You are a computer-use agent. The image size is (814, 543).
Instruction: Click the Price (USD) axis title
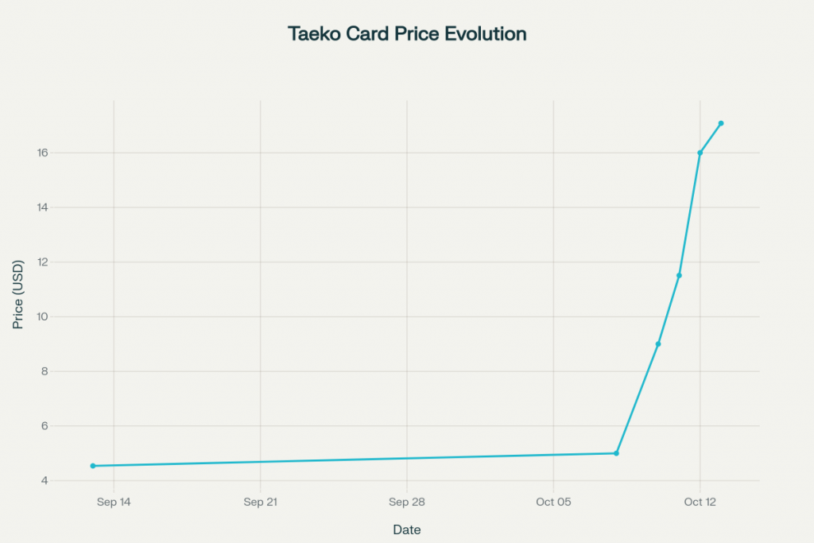(18, 294)
